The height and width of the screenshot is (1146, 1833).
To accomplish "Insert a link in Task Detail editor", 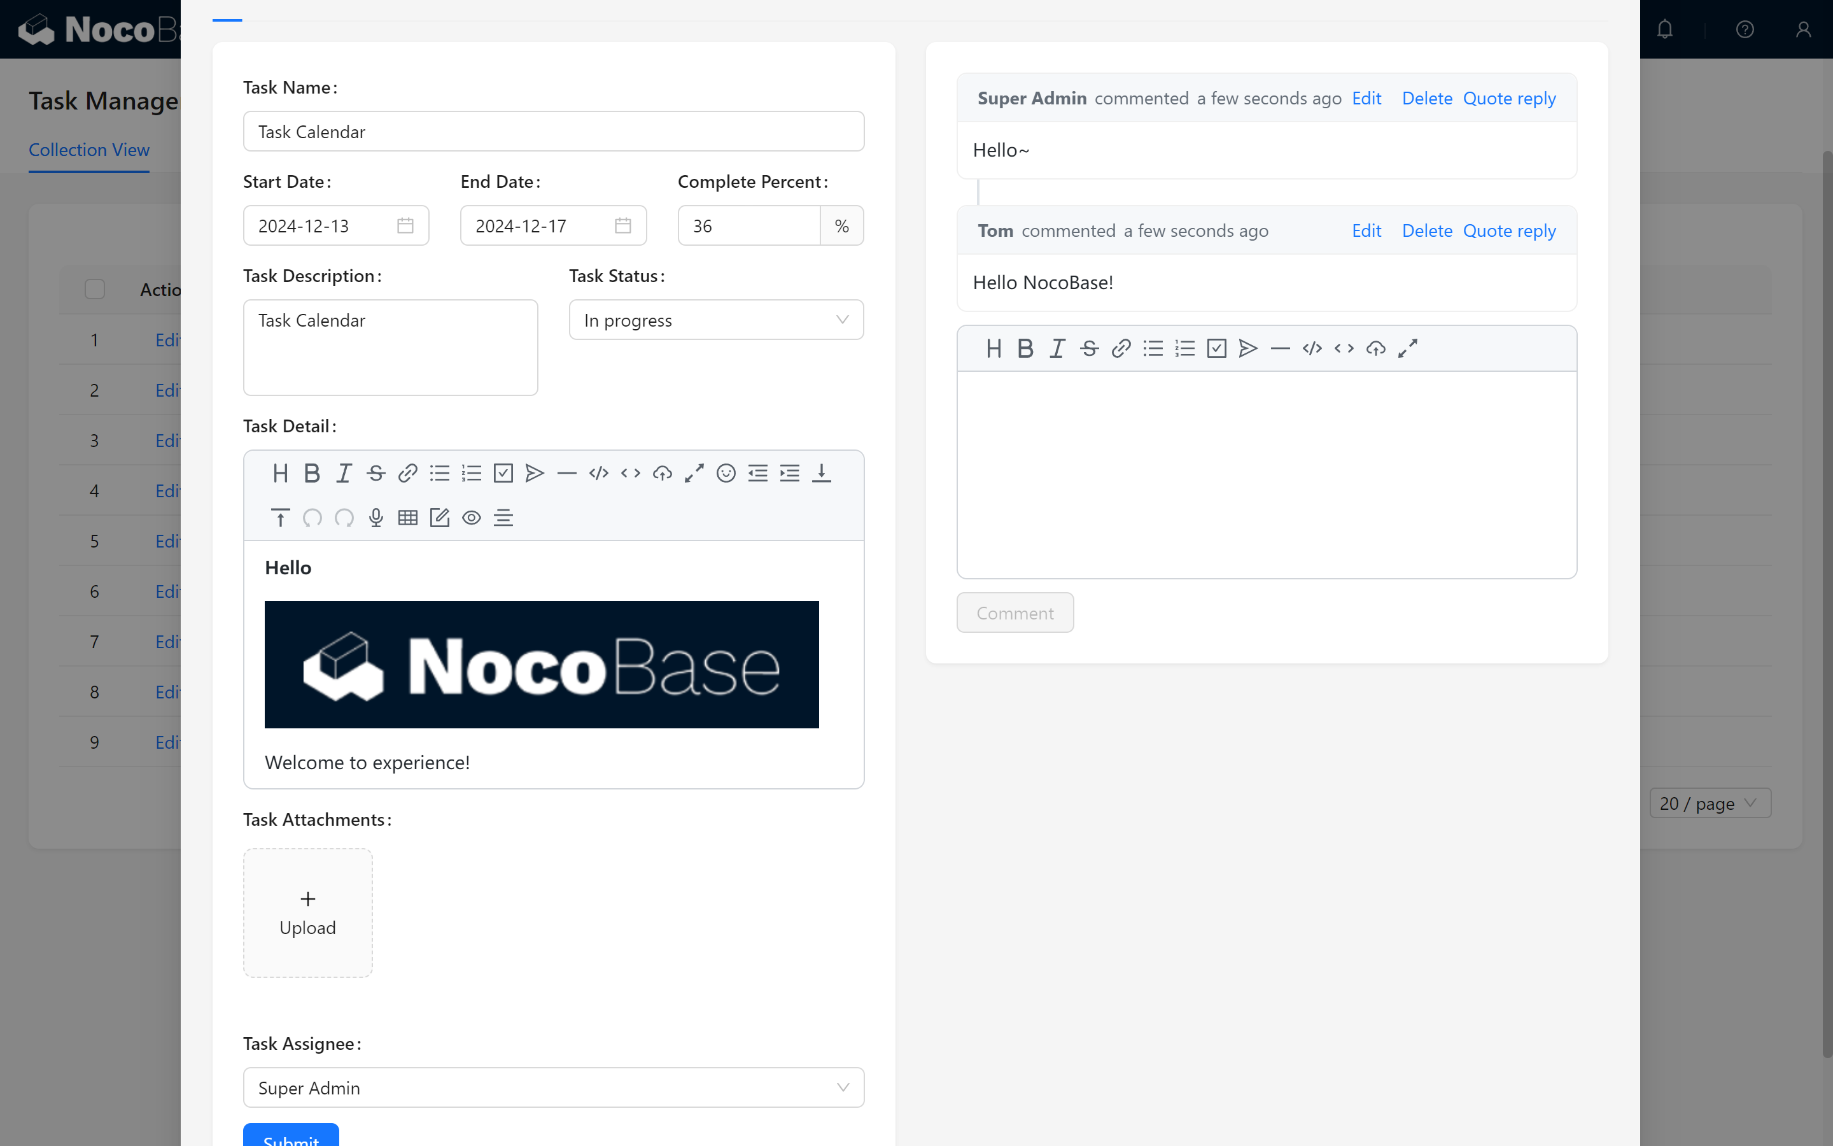I will 407,474.
